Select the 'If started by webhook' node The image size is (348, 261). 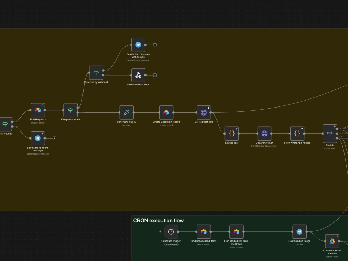pos(96,73)
